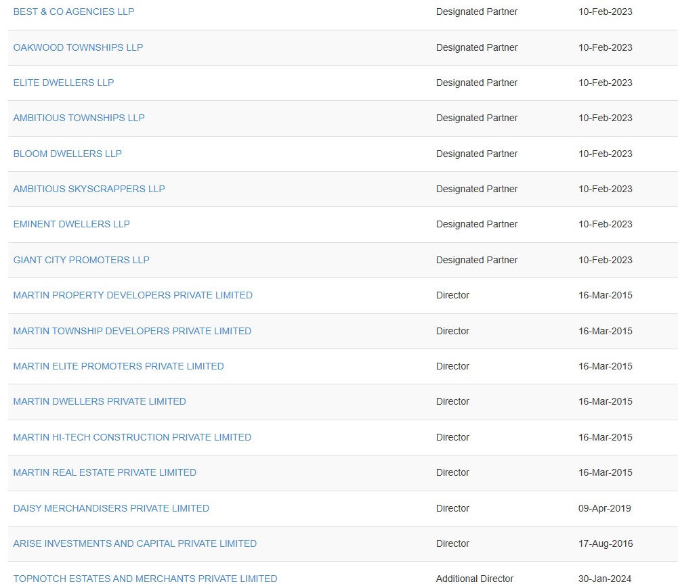Open AMBITIOUS SKYSCRAPPERS LLP link
This screenshot has height=584, width=678.
point(89,189)
